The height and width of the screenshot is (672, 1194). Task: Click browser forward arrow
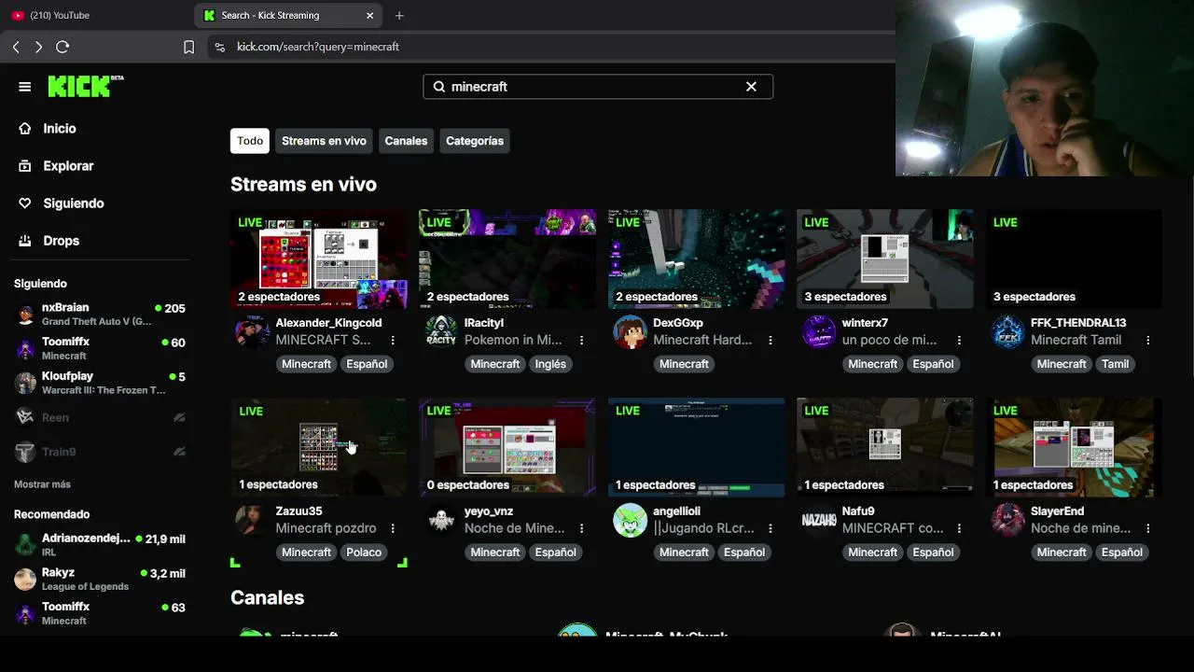click(38, 47)
